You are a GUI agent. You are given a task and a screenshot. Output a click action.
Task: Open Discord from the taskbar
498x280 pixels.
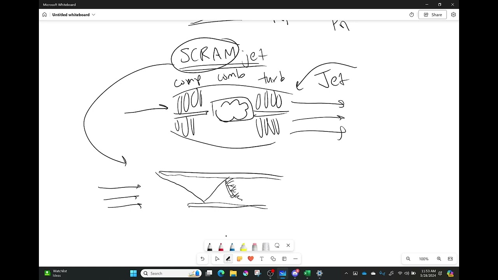coord(295,273)
